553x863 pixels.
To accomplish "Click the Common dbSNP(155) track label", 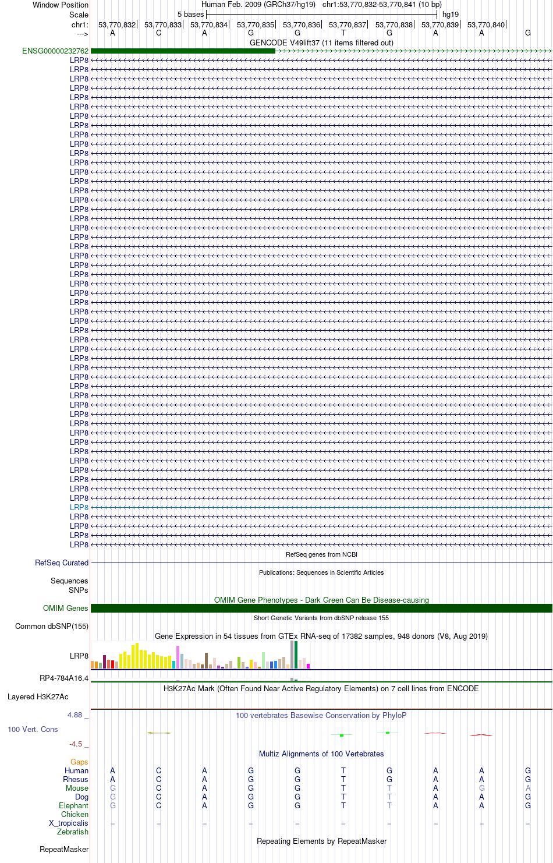I will (x=52, y=627).
